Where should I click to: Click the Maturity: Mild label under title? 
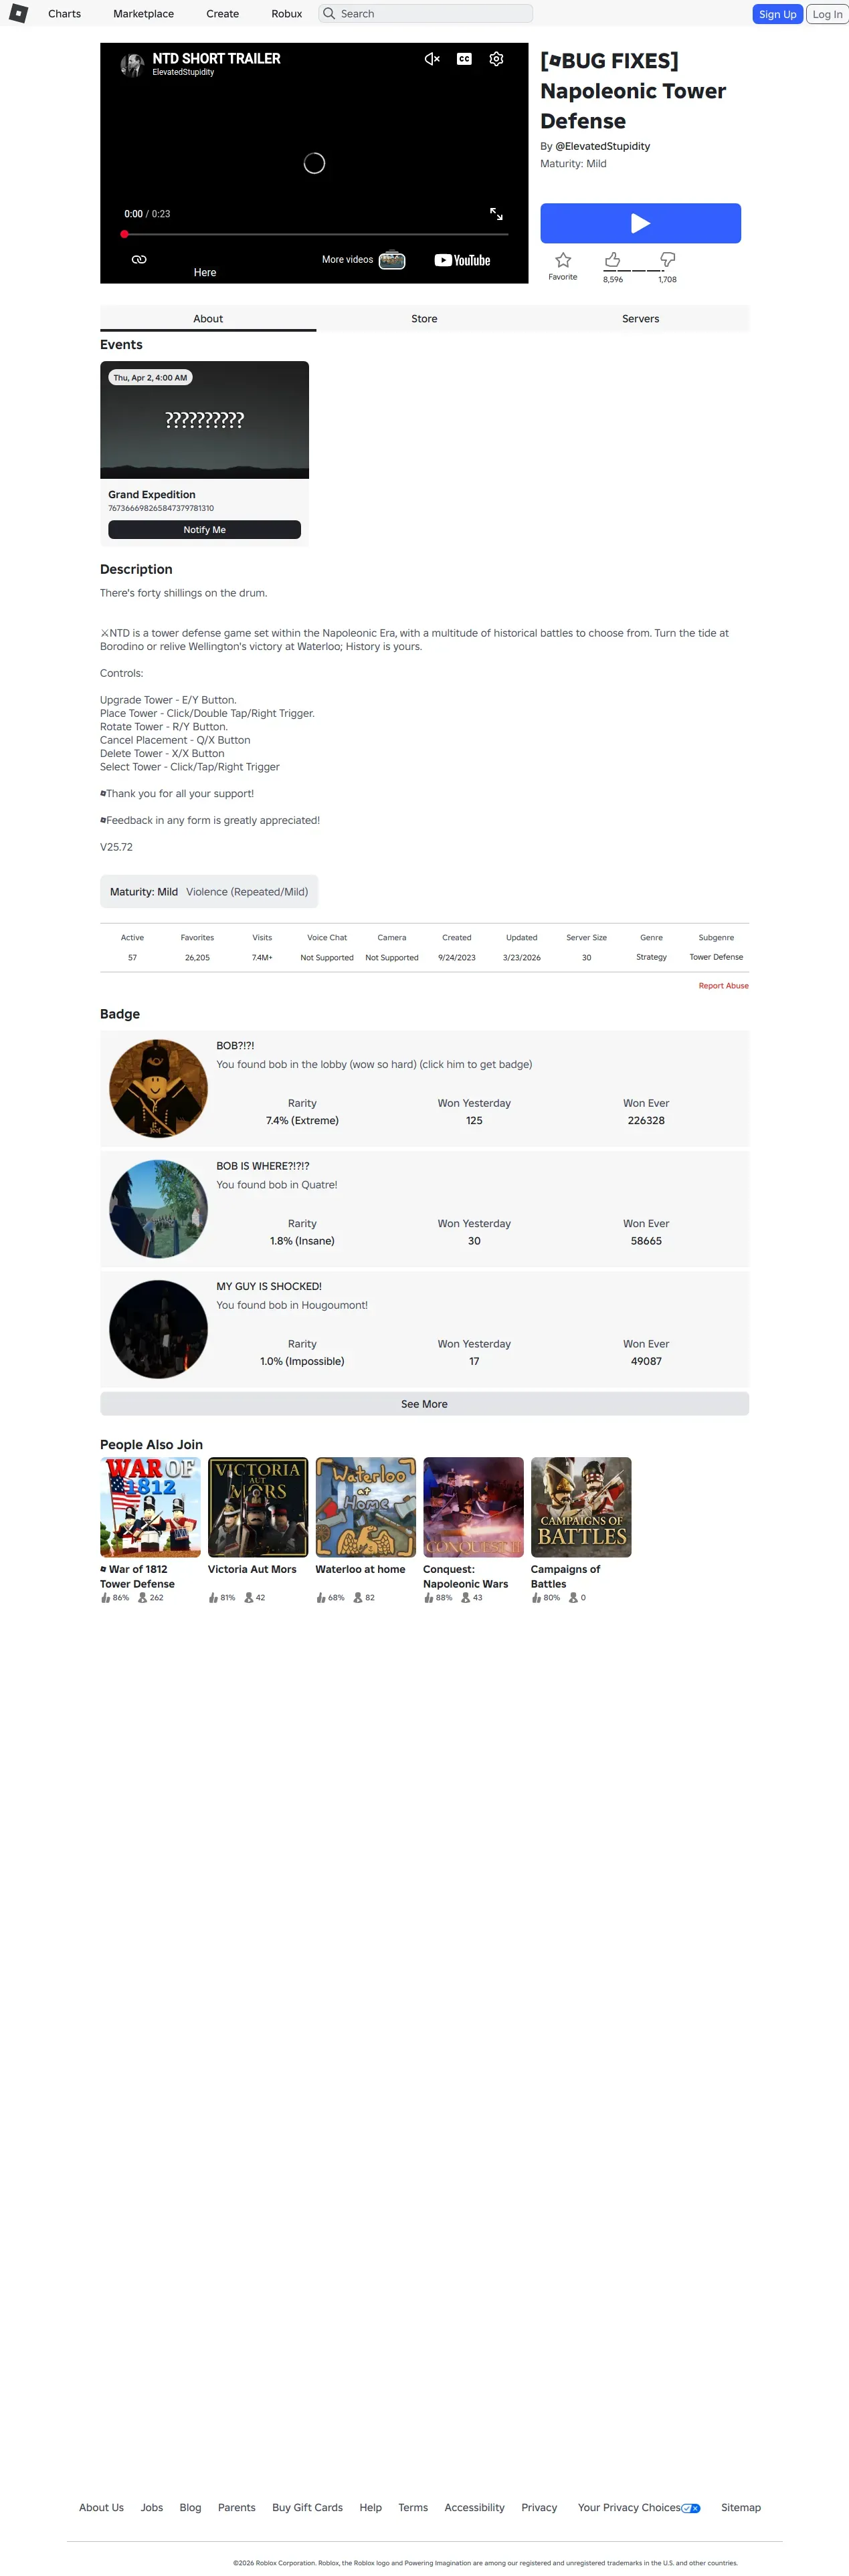pos(573,164)
